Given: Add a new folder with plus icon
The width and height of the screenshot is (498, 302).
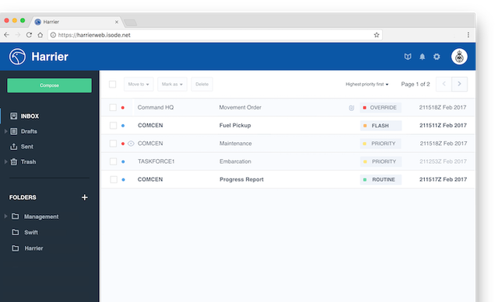Looking at the screenshot, I should coord(85,197).
